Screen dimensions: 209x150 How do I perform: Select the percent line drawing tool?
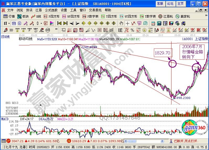click(132, 30)
